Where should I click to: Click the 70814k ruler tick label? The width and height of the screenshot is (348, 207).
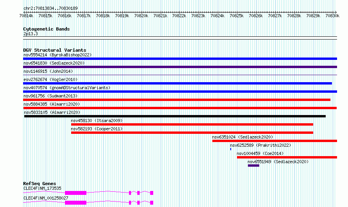point(27,16)
